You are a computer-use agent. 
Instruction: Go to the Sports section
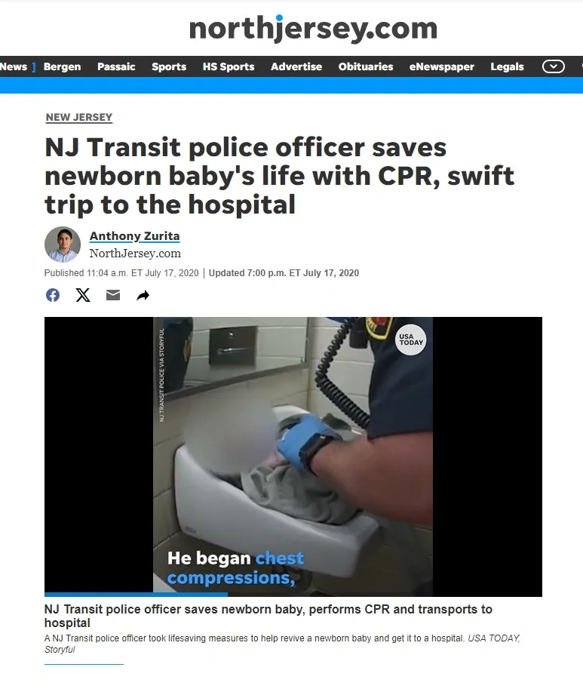(x=169, y=67)
